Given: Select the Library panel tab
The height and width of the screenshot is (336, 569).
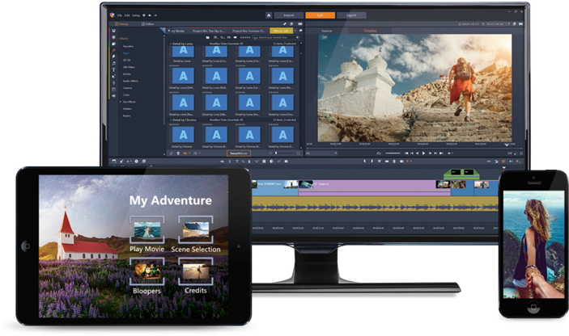Looking at the screenshot, I should click(121, 24).
